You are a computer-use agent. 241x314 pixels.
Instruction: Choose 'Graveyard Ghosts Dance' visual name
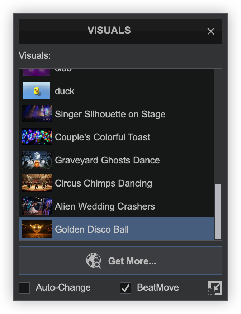[107, 160]
